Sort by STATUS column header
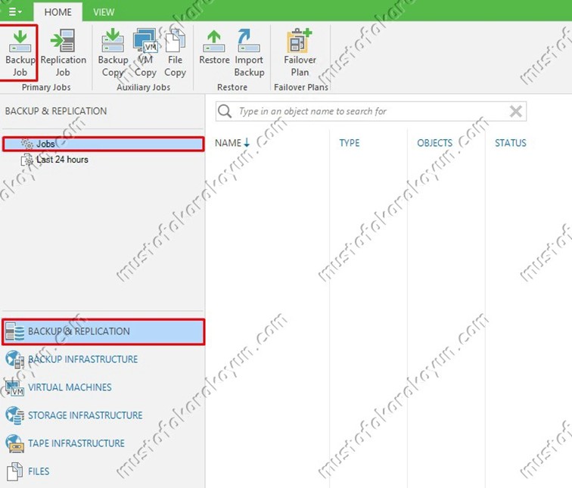Image resolution: width=572 pixels, height=488 pixels. point(511,143)
